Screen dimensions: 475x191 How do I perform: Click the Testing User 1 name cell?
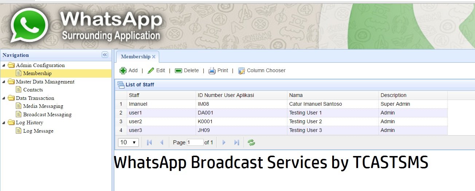[x=333, y=113]
